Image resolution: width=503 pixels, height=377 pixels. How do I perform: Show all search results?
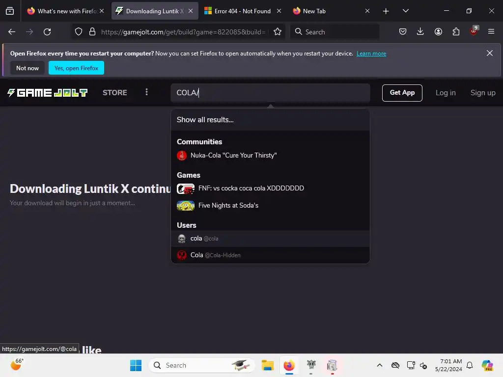point(270,120)
